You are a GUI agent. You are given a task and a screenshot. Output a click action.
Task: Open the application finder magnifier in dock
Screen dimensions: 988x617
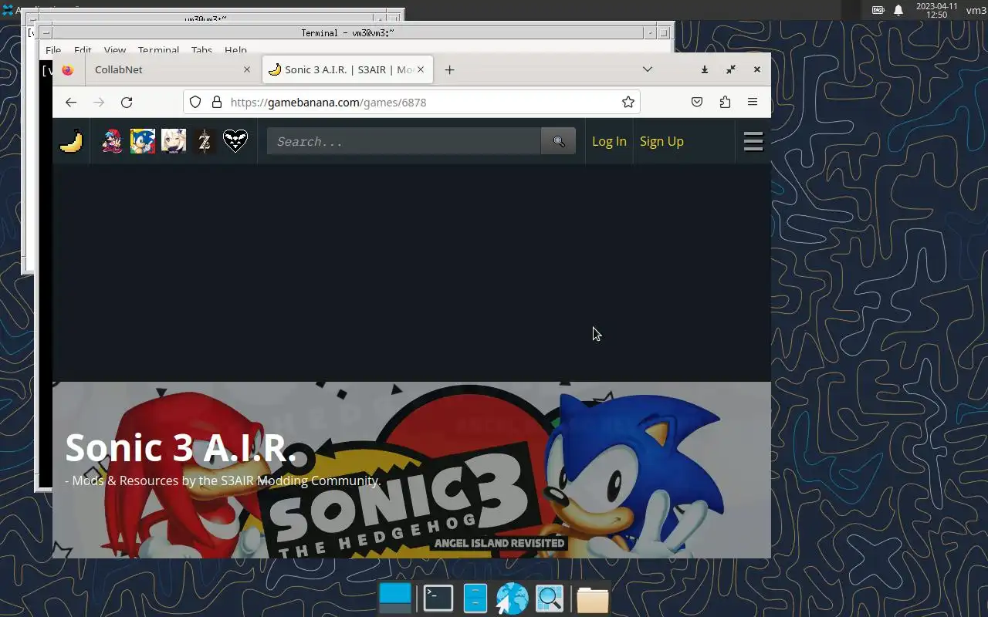tap(550, 598)
